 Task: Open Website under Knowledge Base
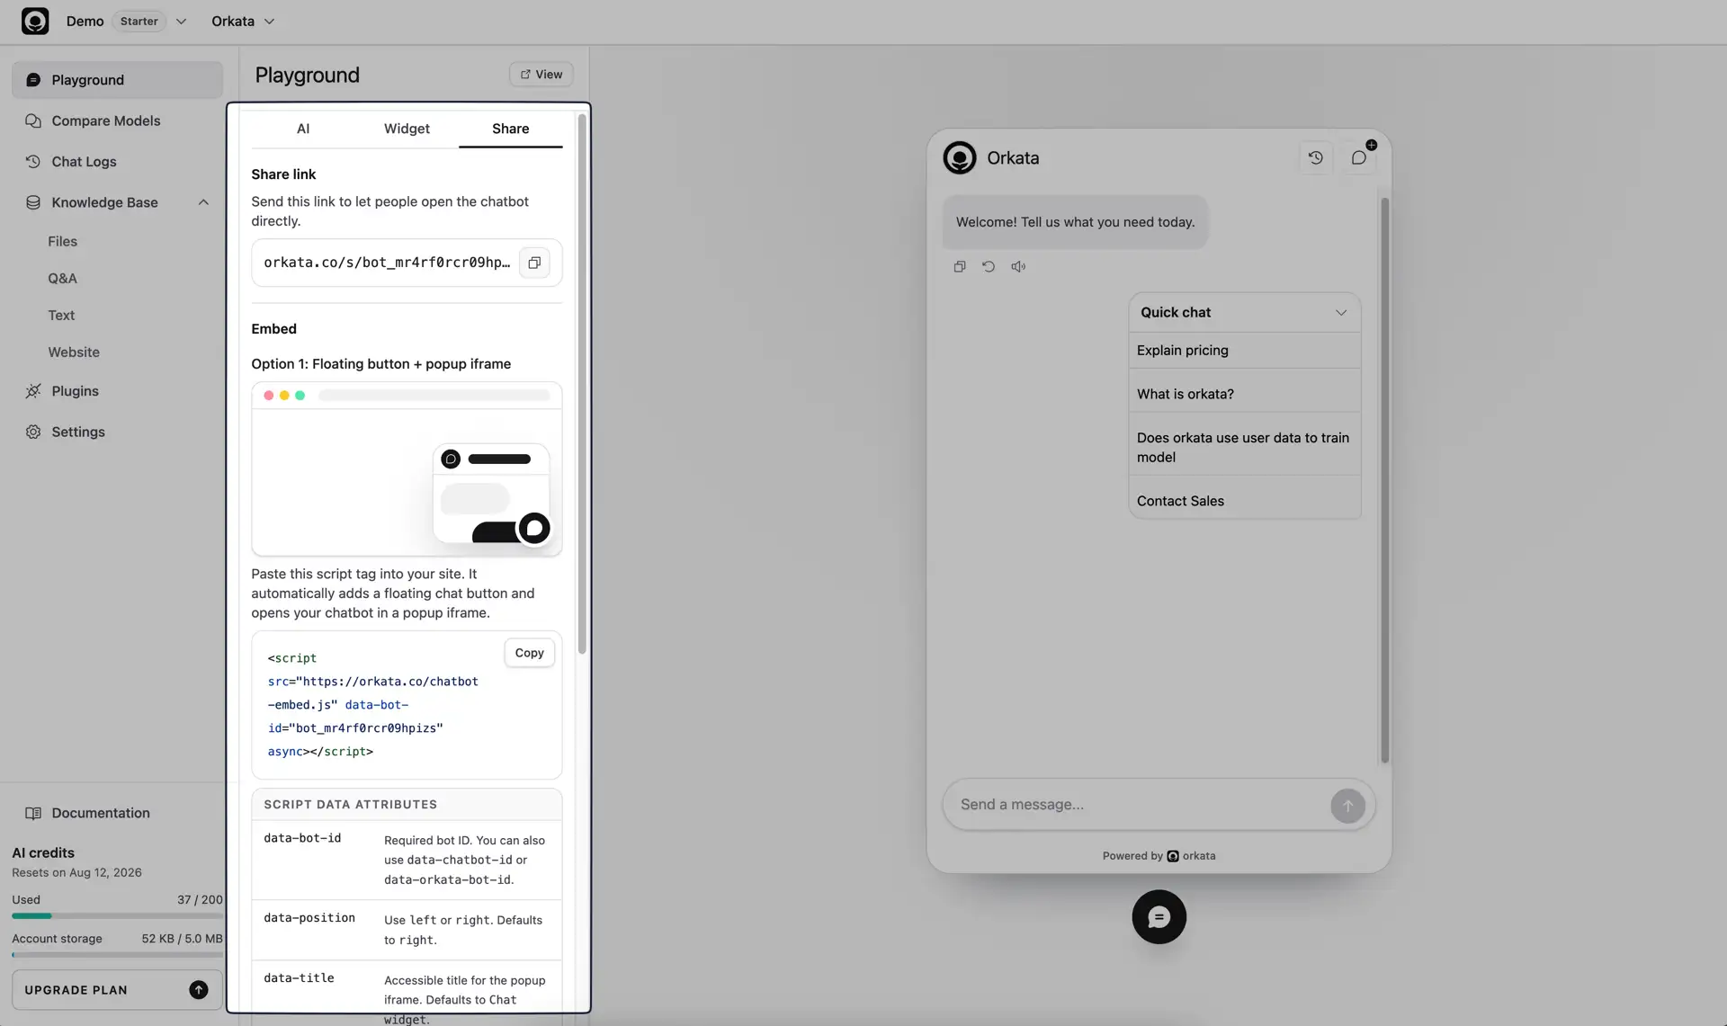74,352
